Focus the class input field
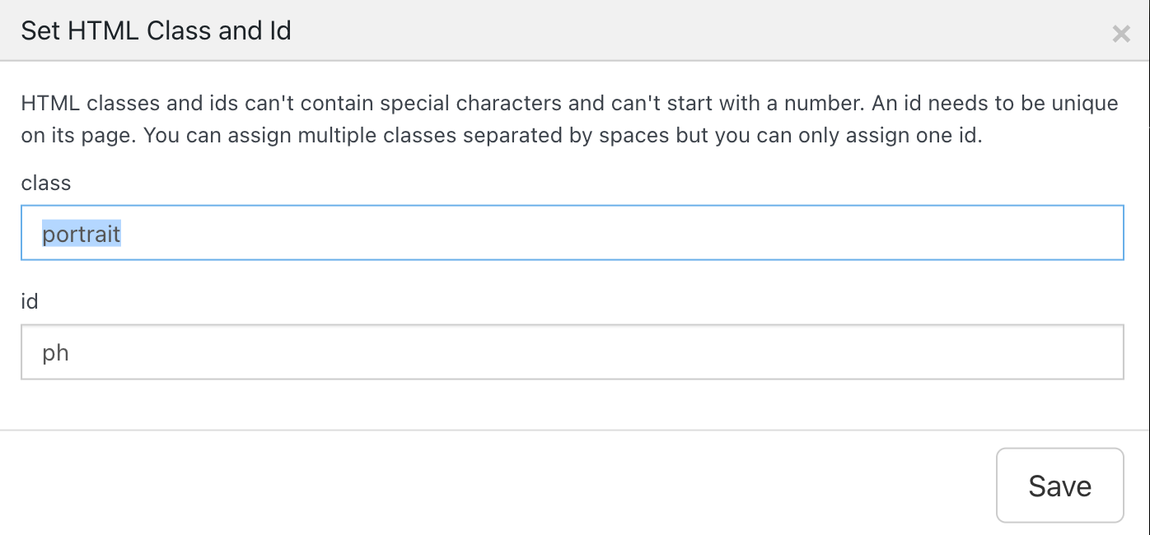Screen dimensions: 1150x535 coord(572,233)
